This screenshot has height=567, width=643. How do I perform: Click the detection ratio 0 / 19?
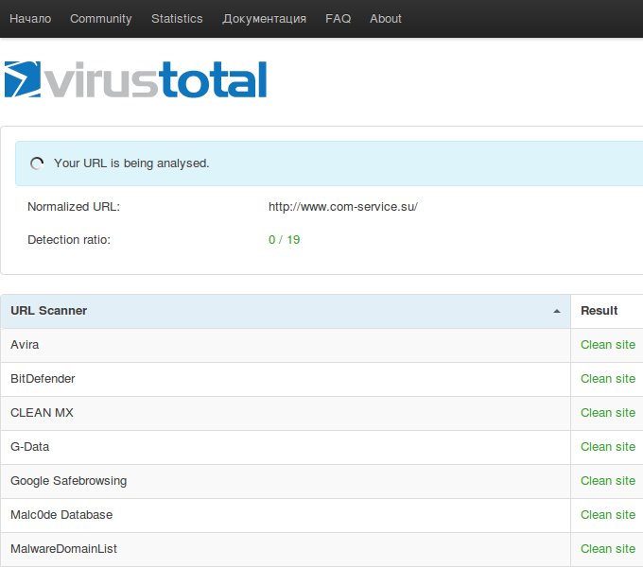pos(285,240)
